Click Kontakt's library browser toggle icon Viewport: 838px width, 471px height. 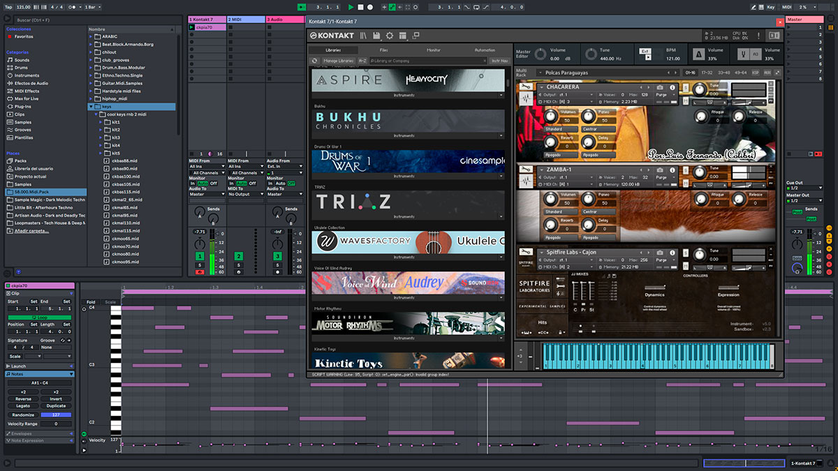click(x=364, y=35)
